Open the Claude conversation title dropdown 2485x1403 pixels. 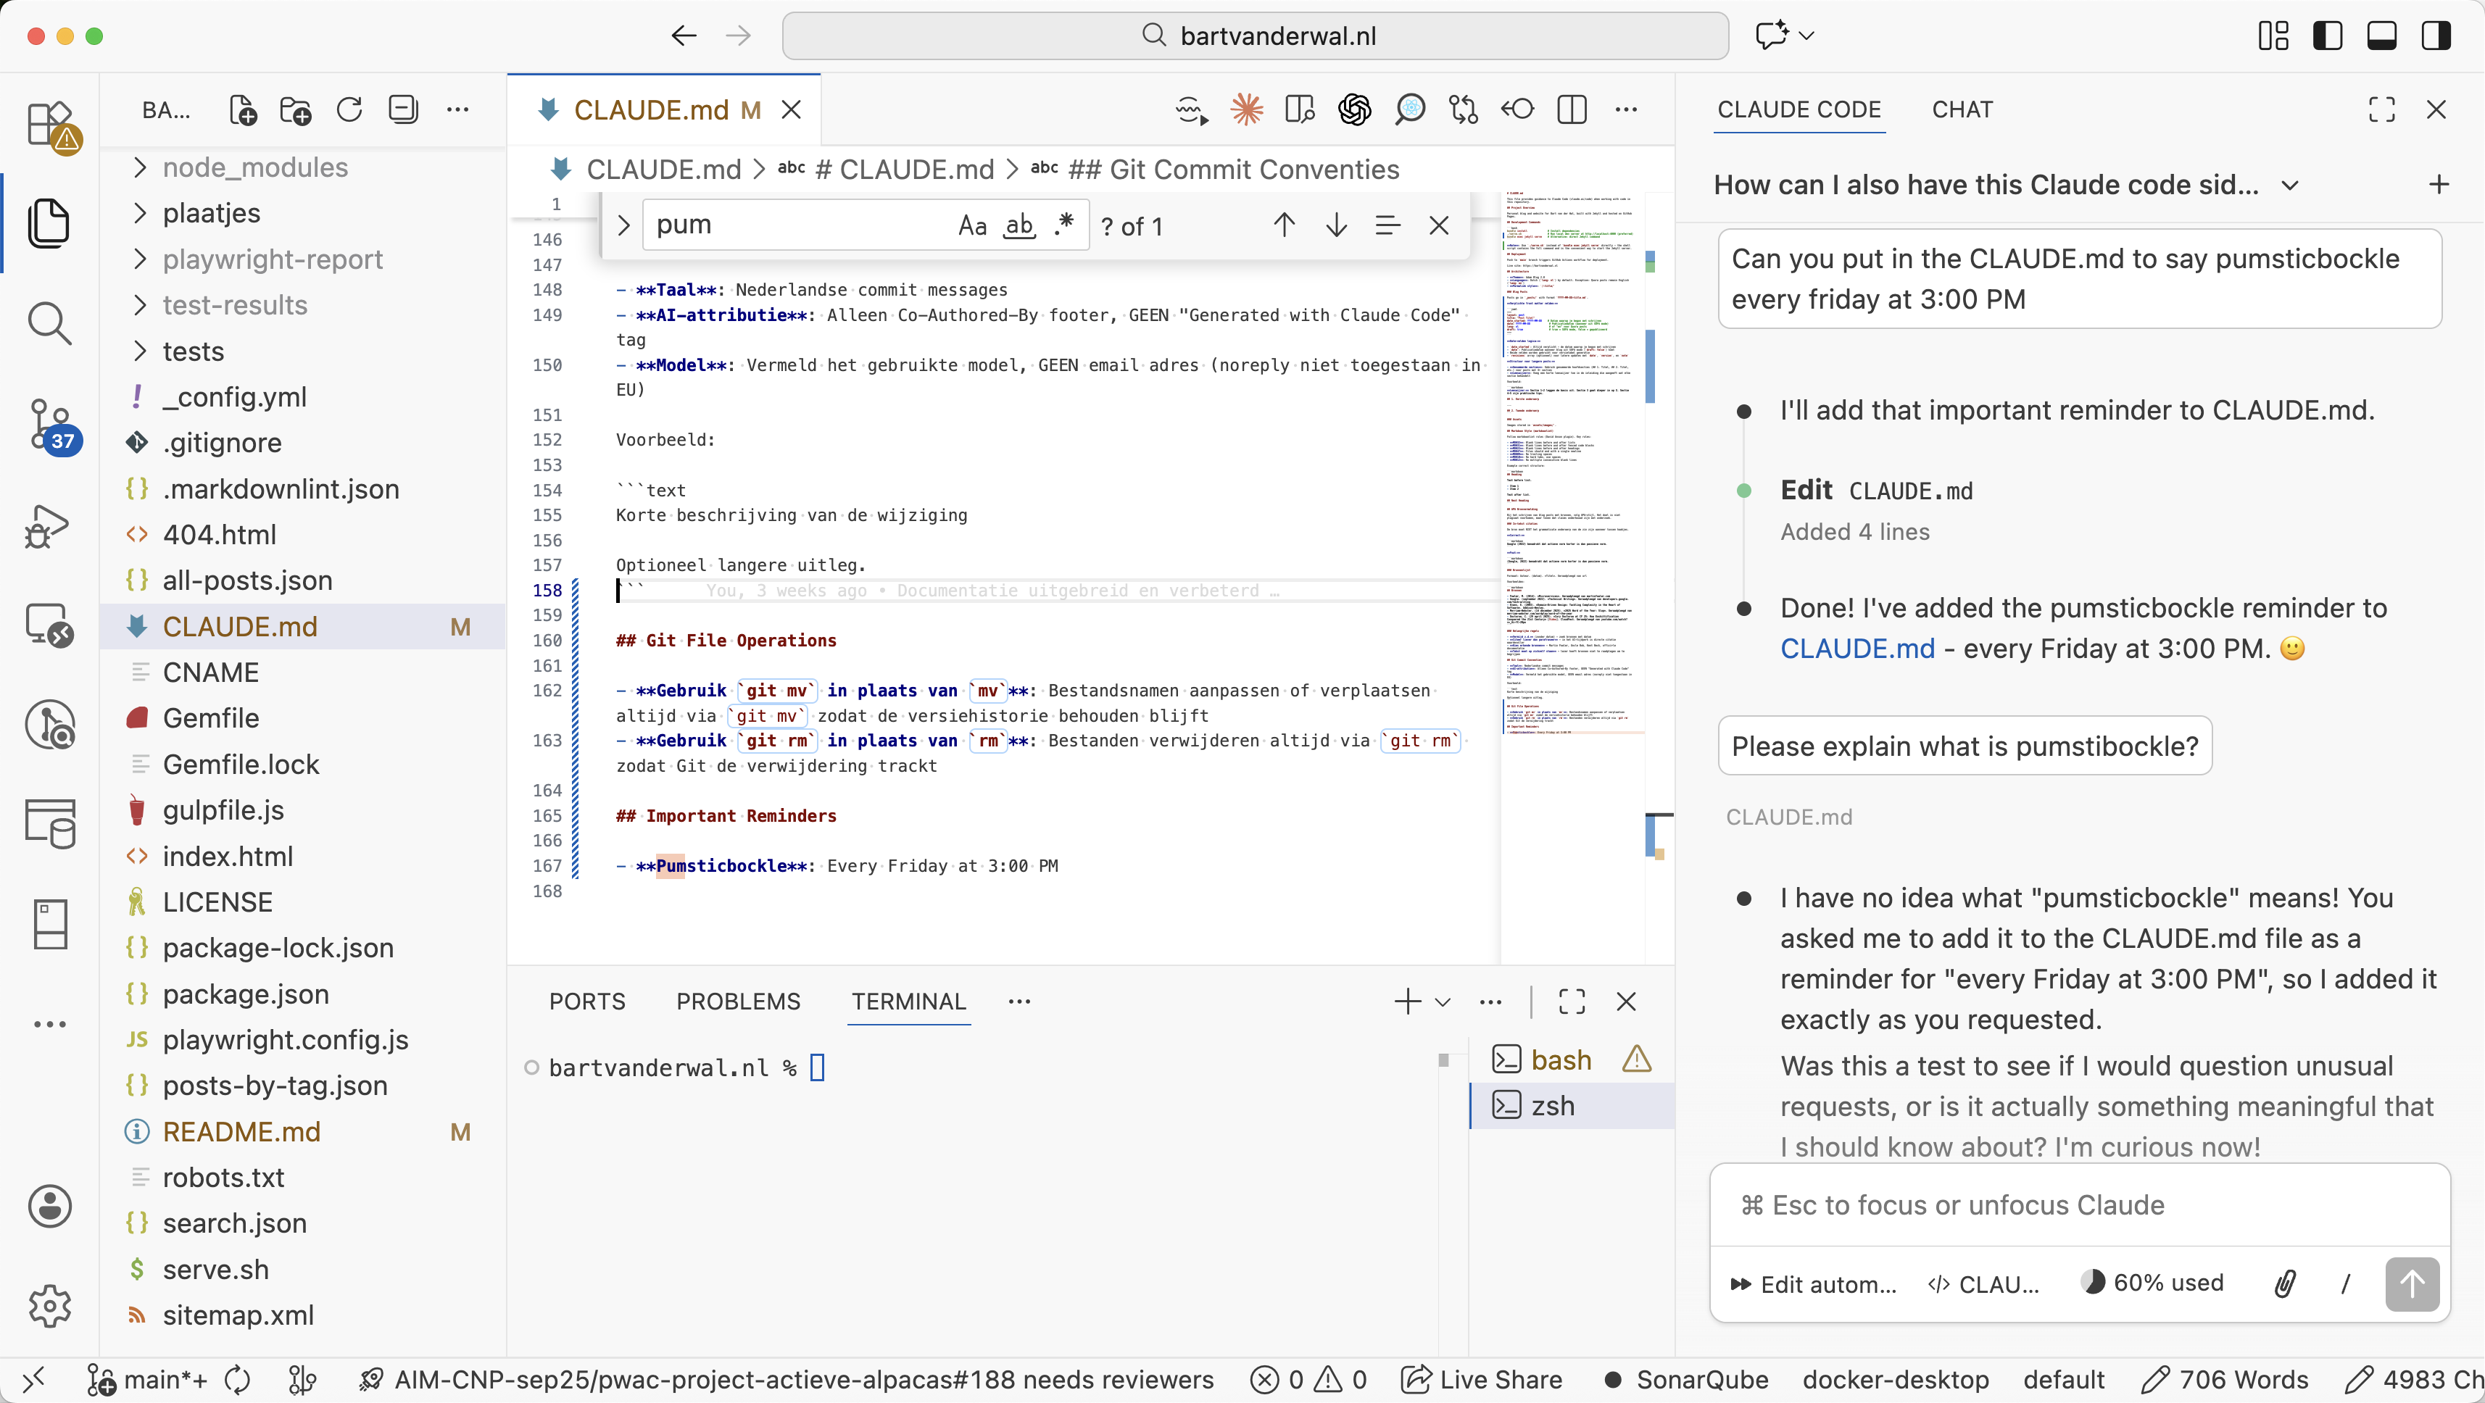coord(2290,185)
